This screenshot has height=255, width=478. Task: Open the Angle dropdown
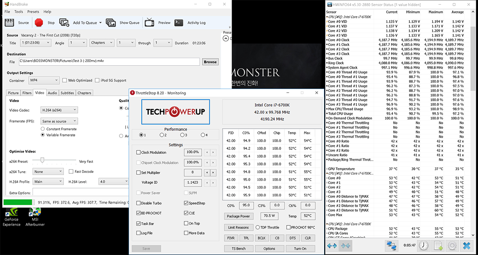coord(77,43)
